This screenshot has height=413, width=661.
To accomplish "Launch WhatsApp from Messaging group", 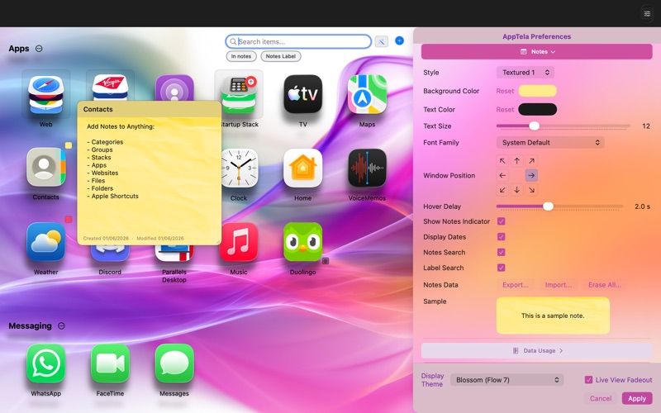I will pyautogui.click(x=45, y=363).
